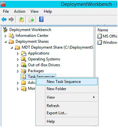
Task: Click the Deployment Workbench root node icon
Action: coord(5,30)
